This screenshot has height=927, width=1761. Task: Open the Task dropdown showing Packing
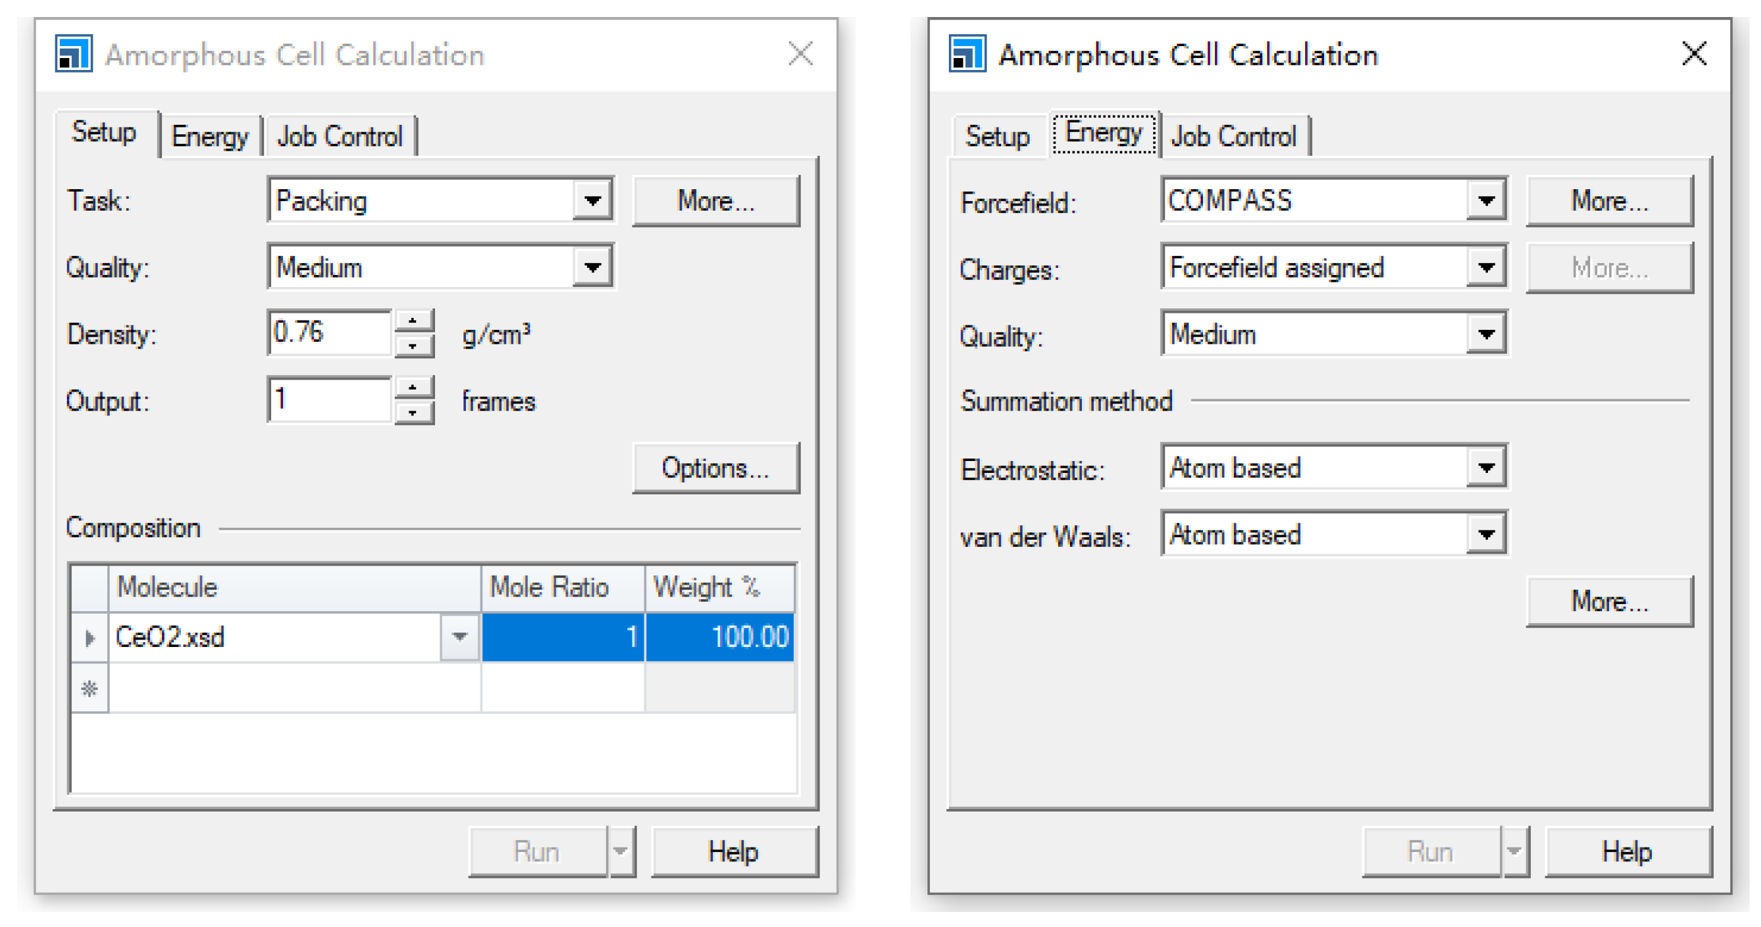592,201
